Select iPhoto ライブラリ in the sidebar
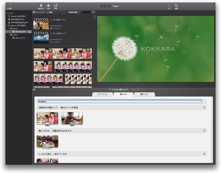The width and height of the screenshot is (221, 173). tap(18, 16)
